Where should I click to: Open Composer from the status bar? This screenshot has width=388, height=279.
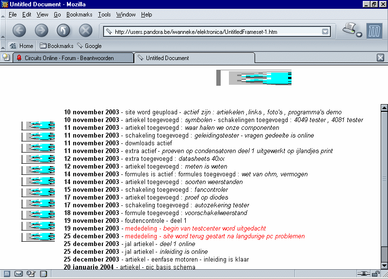(x=31, y=274)
